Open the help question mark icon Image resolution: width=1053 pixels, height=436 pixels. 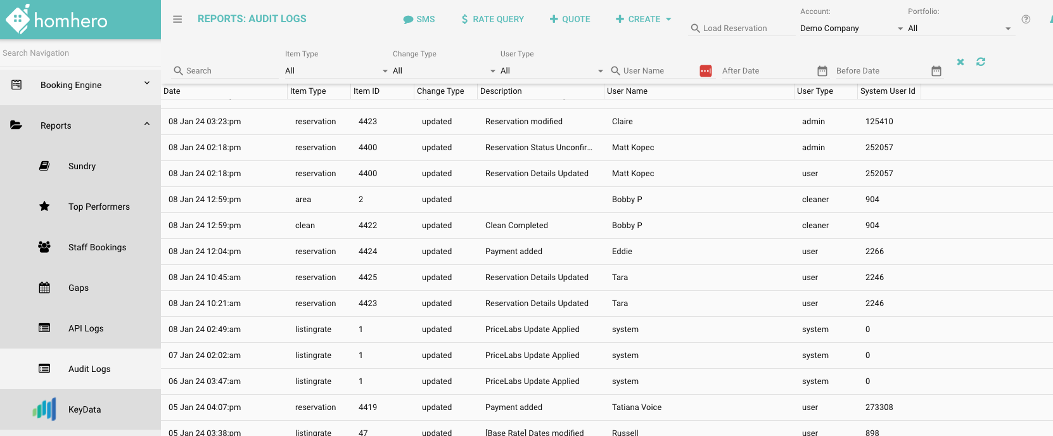click(1026, 20)
